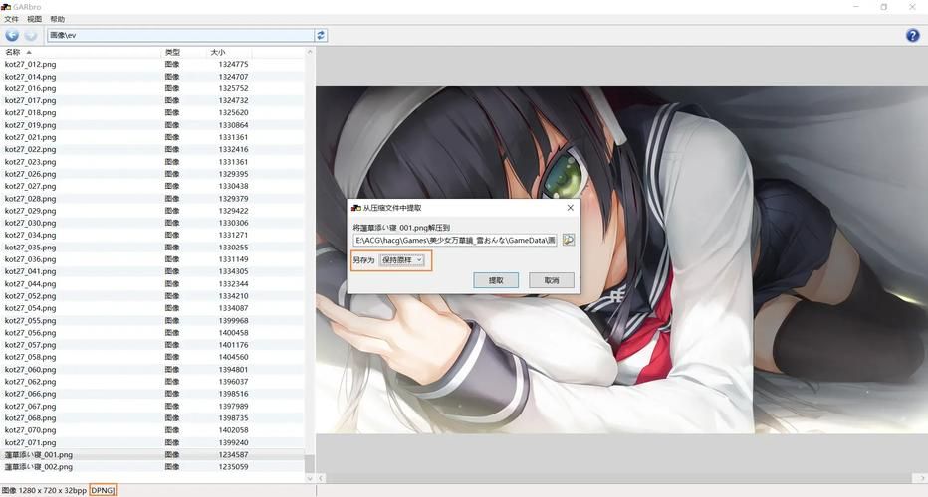The width and height of the screenshot is (928, 497).
Task: Click status bar text 1280 x 720 x 32bpp
Action: tap(53, 490)
